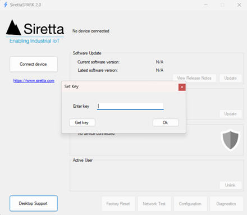The height and width of the screenshot is (215, 247).
Task: Open the Diagnostics button
Action: tap(226, 204)
